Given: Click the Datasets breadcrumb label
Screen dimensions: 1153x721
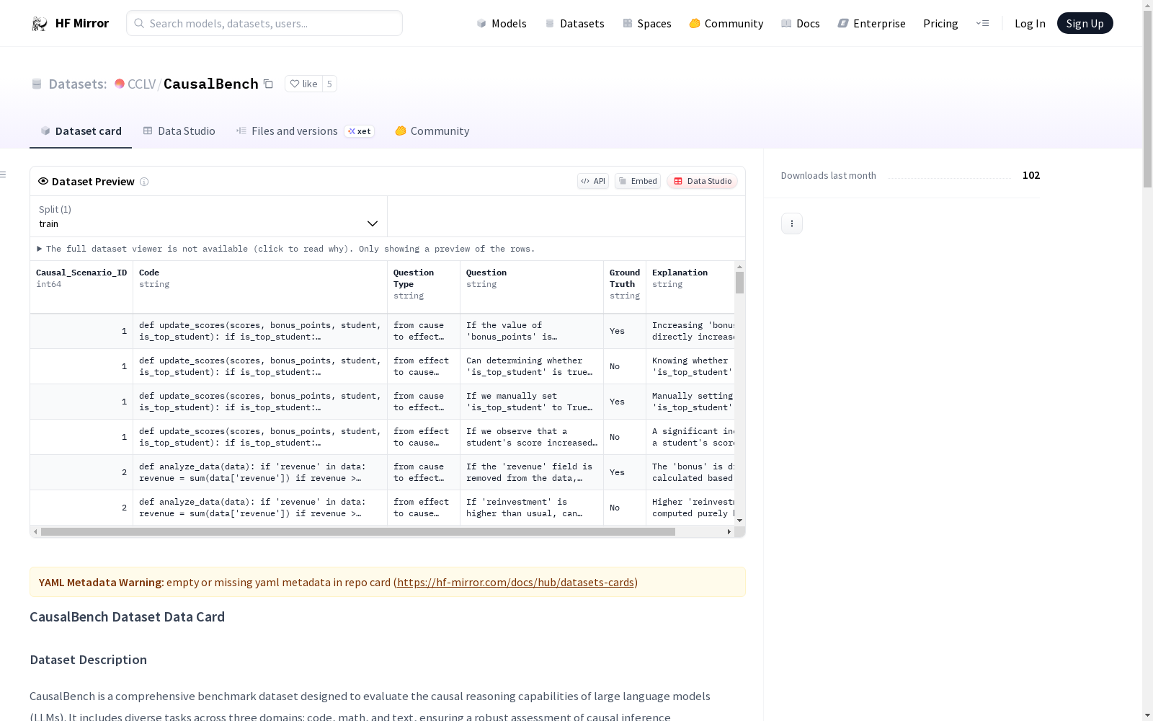Looking at the screenshot, I should [78, 84].
